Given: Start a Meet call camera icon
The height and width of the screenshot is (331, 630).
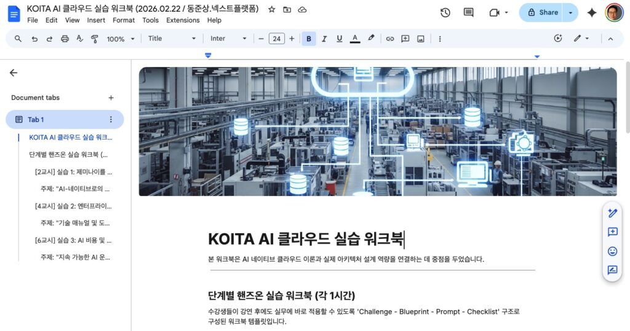Looking at the screenshot, I should (x=494, y=12).
